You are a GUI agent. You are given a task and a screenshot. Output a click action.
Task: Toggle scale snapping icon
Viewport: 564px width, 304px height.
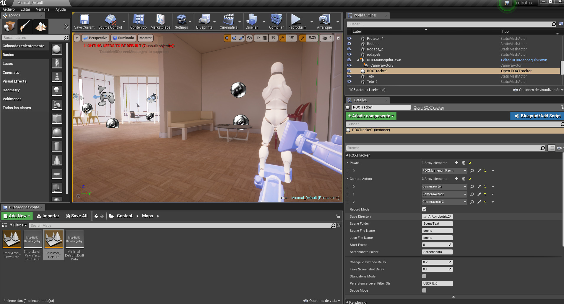[303, 38]
